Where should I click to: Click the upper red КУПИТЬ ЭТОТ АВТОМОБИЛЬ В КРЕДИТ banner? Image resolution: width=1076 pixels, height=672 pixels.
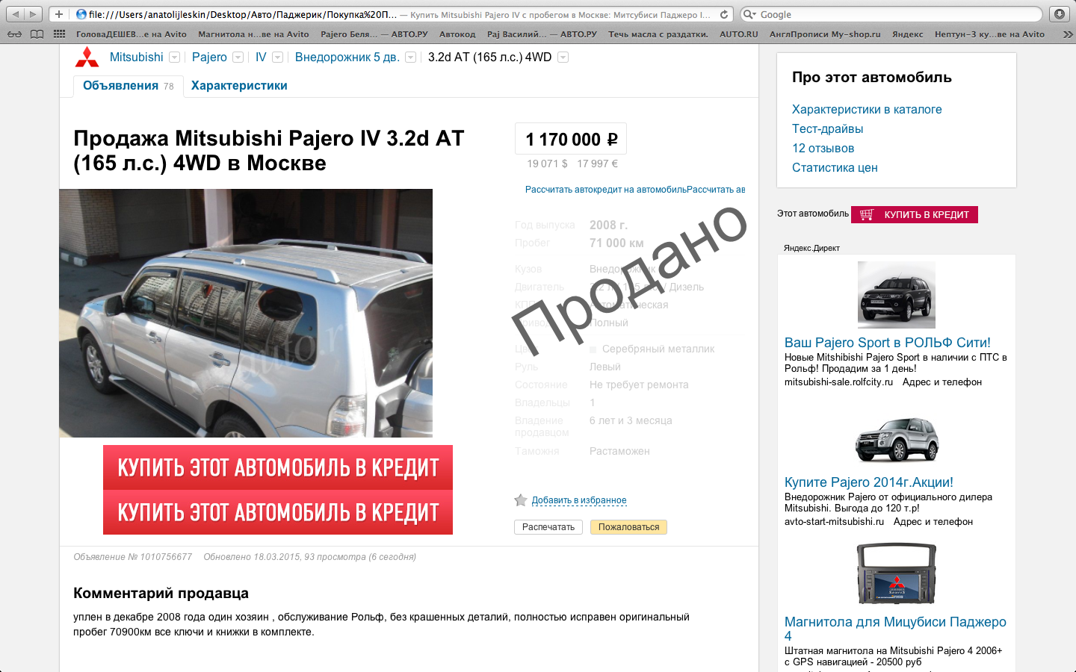pyautogui.click(x=278, y=467)
